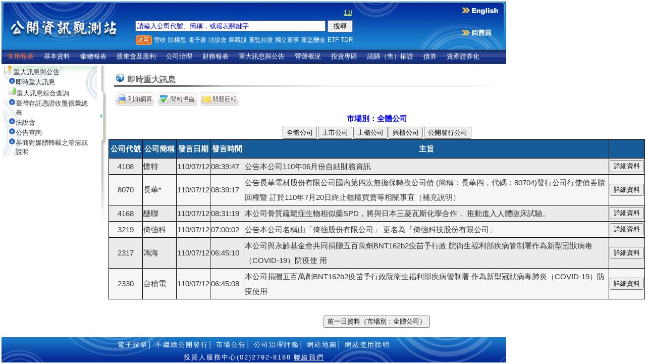Collapse the sidebar with the small arrow handle
The image size is (648, 364).
tap(101, 116)
